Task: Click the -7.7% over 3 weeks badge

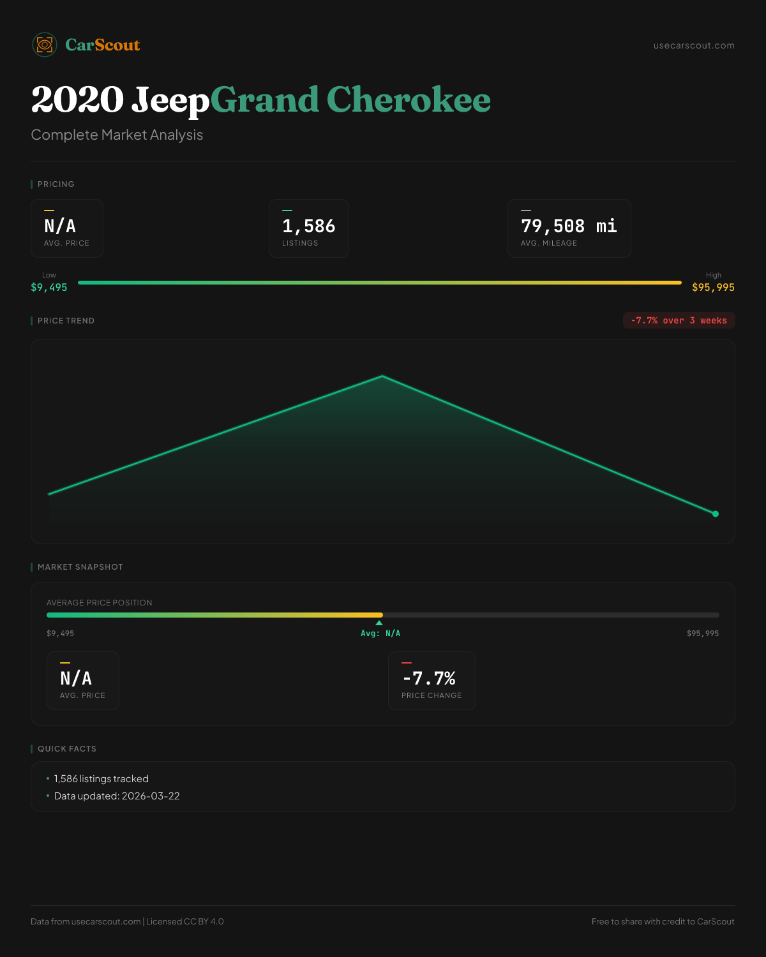Action: click(679, 320)
